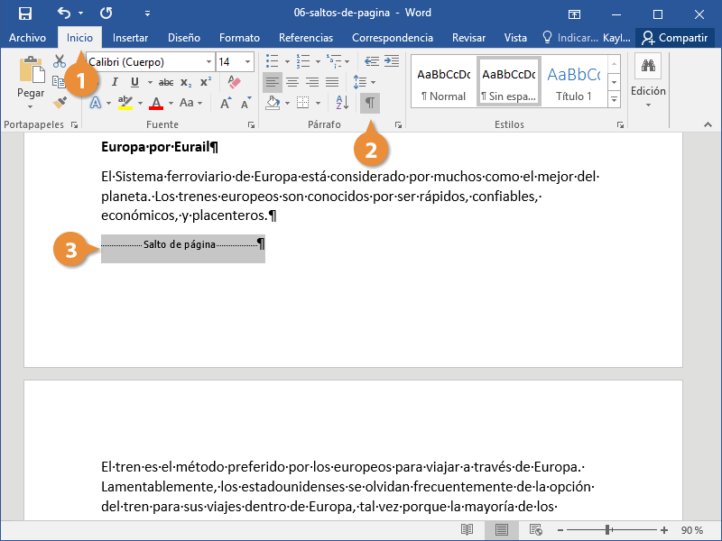Image resolution: width=722 pixels, height=541 pixels.
Task: Adjust the zoom slider handle
Action: (x=607, y=530)
